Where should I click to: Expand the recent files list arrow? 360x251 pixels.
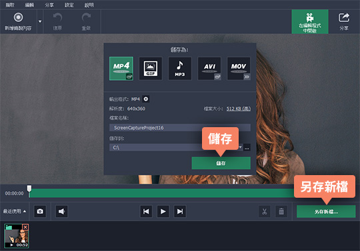pos(25,211)
